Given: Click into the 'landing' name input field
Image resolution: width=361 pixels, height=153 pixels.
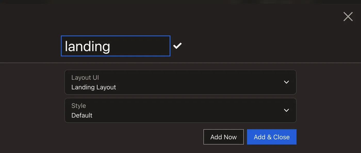Looking at the screenshot, I should click(x=116, y=46).
